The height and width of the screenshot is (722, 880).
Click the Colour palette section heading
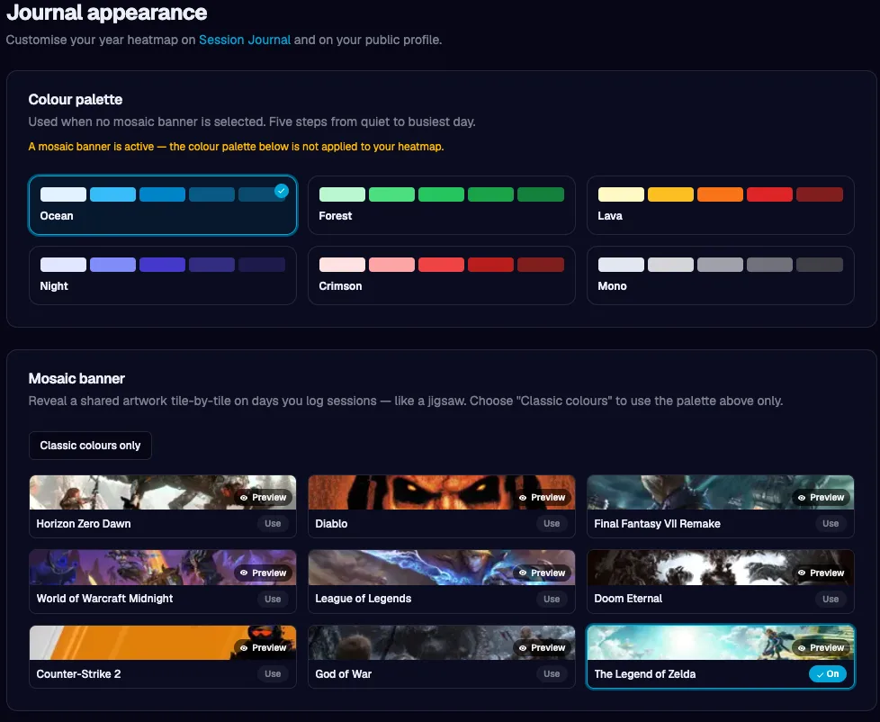click(x=76, y=99)
